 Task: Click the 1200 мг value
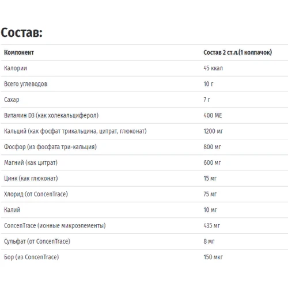click(x=213, y=131)
